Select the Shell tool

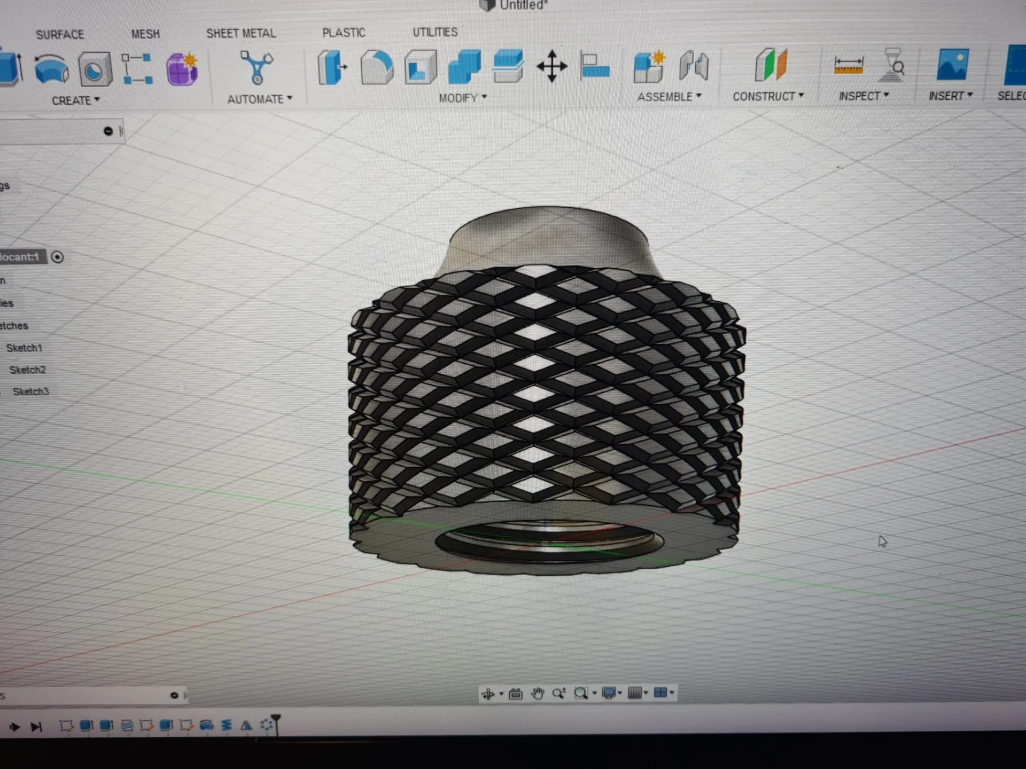[421, 68]
